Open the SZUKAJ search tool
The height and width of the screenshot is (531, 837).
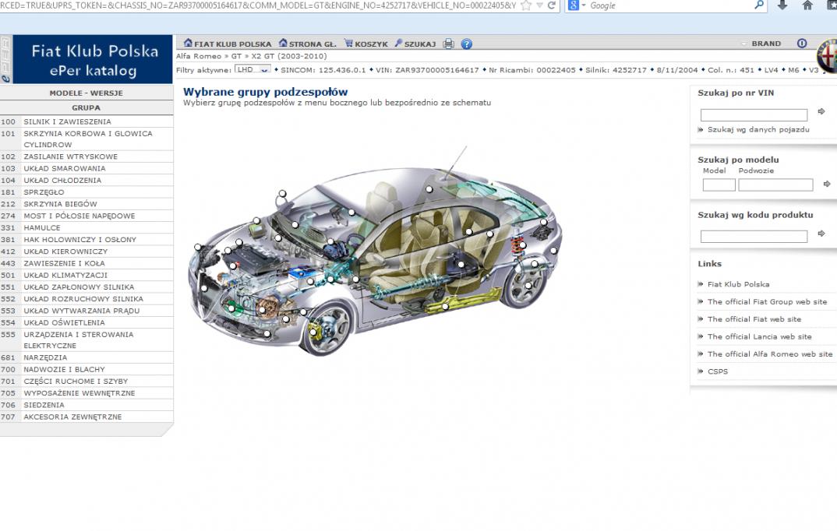coord(415,44)
